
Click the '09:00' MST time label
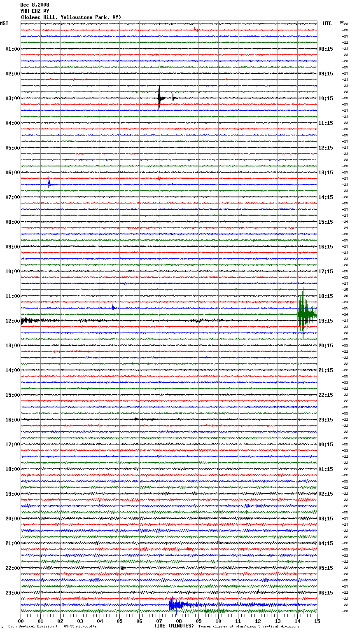point(13,247)
